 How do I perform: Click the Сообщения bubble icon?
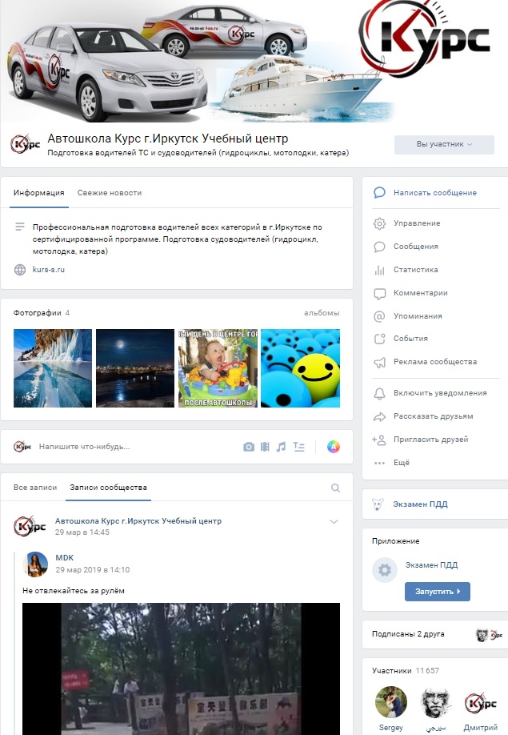(x=379, y=247)
